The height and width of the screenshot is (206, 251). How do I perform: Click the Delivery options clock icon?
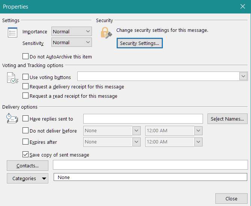13,119
